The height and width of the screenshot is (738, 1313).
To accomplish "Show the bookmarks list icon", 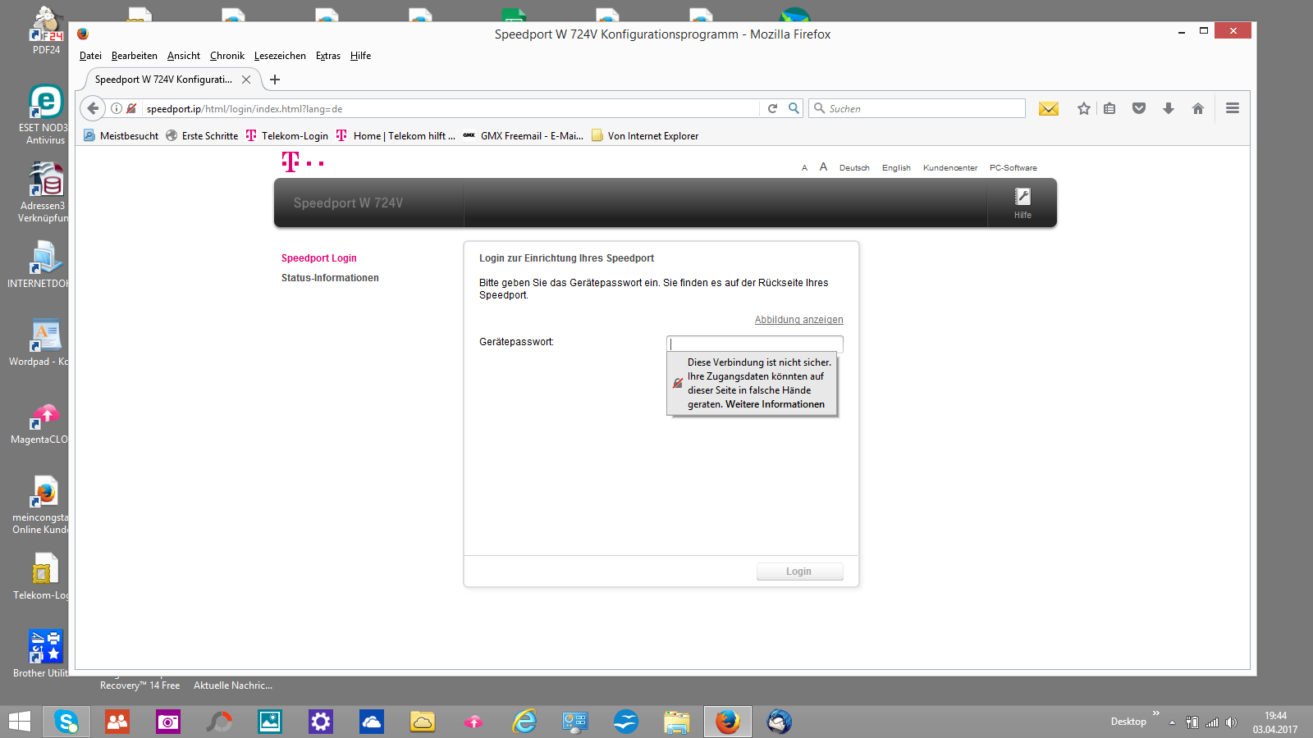I will (x=1109, y=108).
